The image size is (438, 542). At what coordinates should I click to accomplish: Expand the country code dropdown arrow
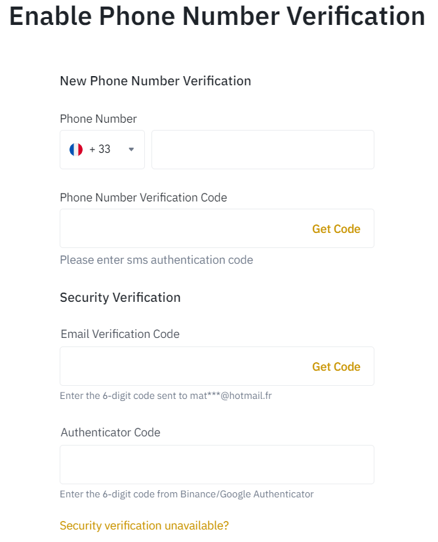pyautogui.click(x=131, y=150)
